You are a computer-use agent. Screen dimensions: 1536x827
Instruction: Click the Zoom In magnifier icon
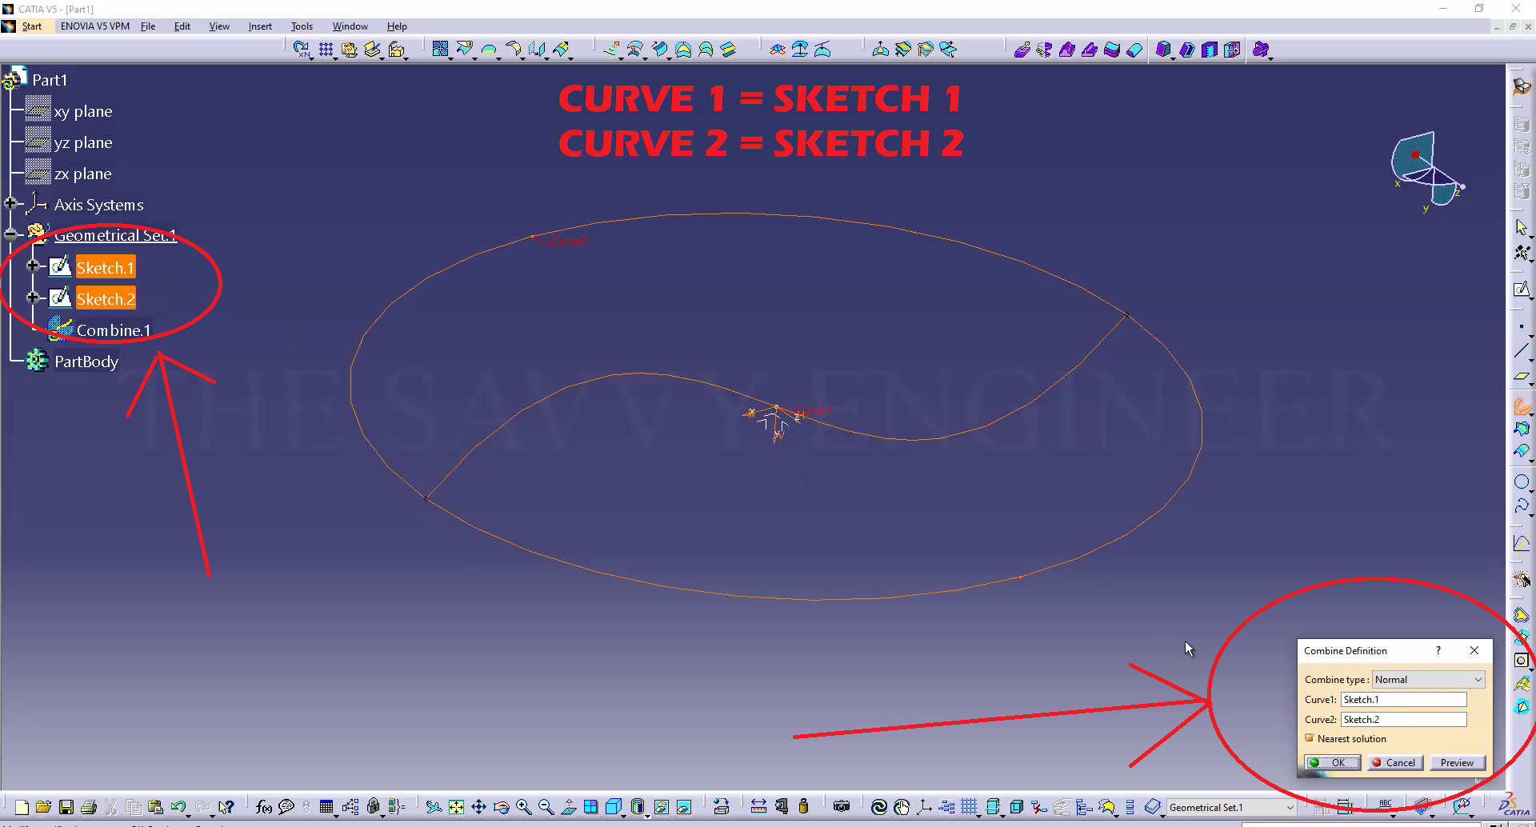(524, 807)
